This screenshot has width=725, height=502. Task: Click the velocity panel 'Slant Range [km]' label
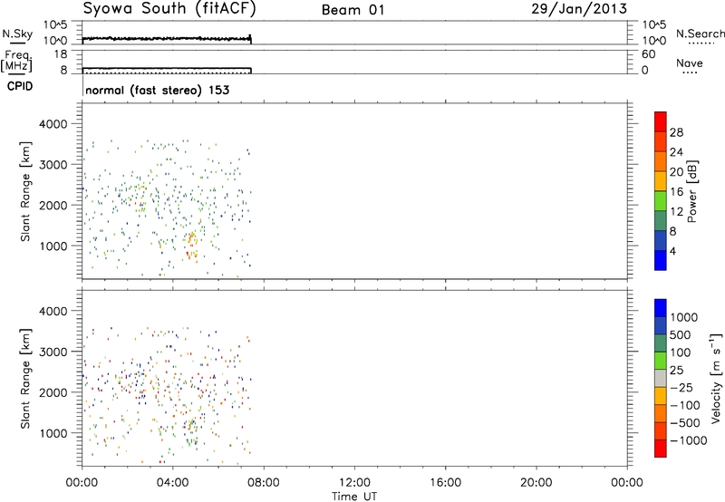pos(25,379)
